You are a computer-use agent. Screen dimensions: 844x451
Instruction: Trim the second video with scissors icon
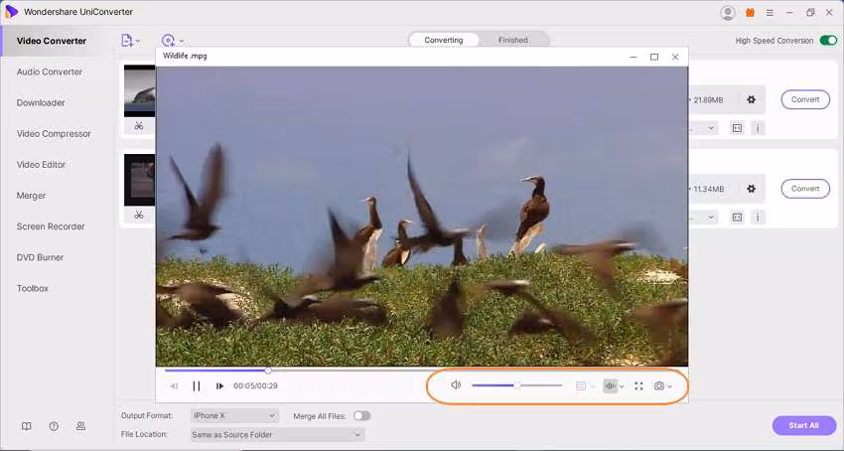[x=139, y=215]
